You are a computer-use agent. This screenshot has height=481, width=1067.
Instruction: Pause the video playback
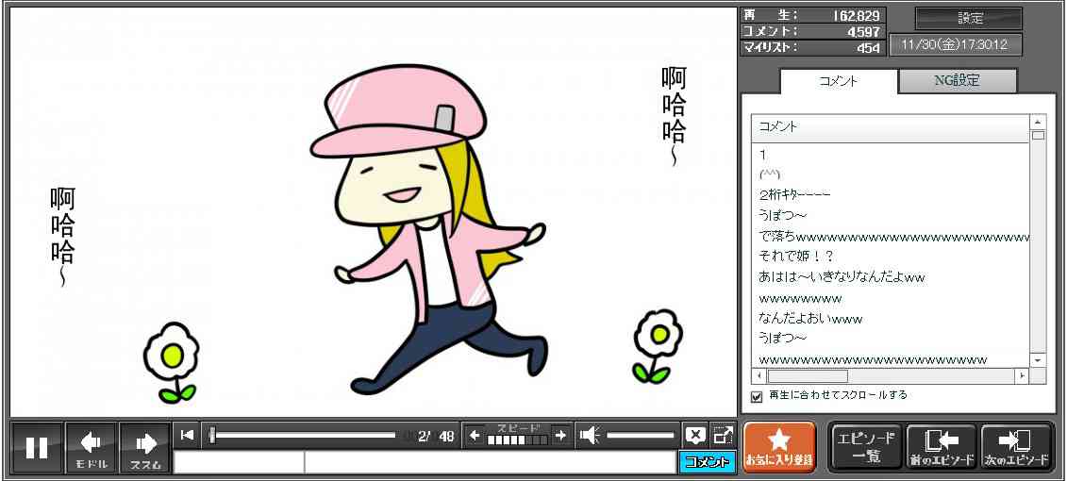(37, 447)
